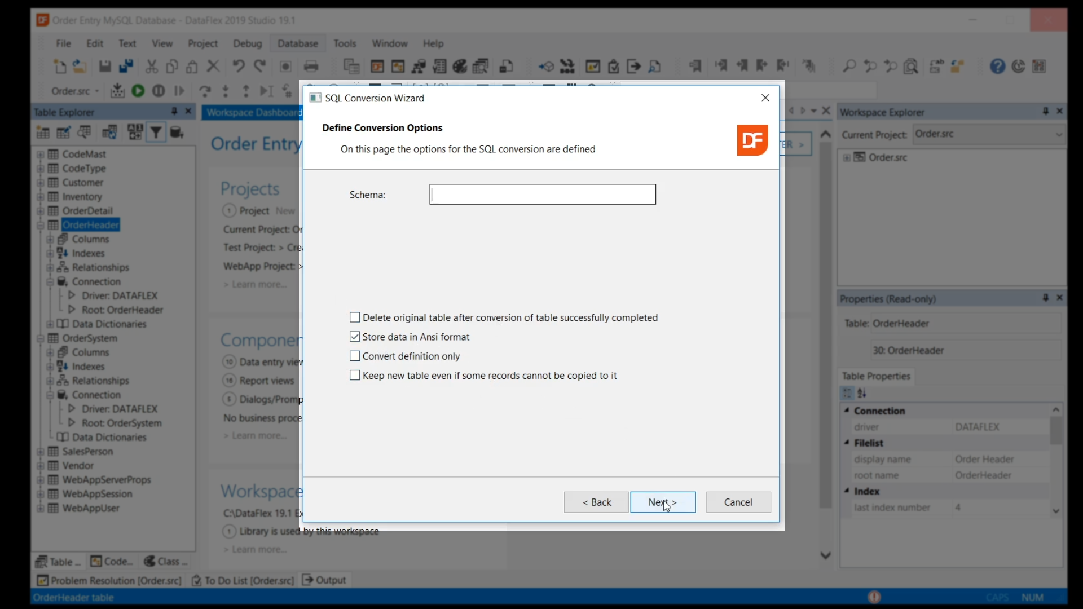Click the blue Help question mark icon

[x=997, y=67]
